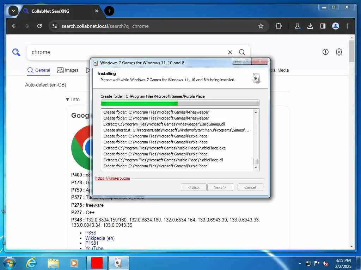This screenshot has height=270, width=361.
Task: Expand the tab search dropdown in Chrome
Action: 13,11
